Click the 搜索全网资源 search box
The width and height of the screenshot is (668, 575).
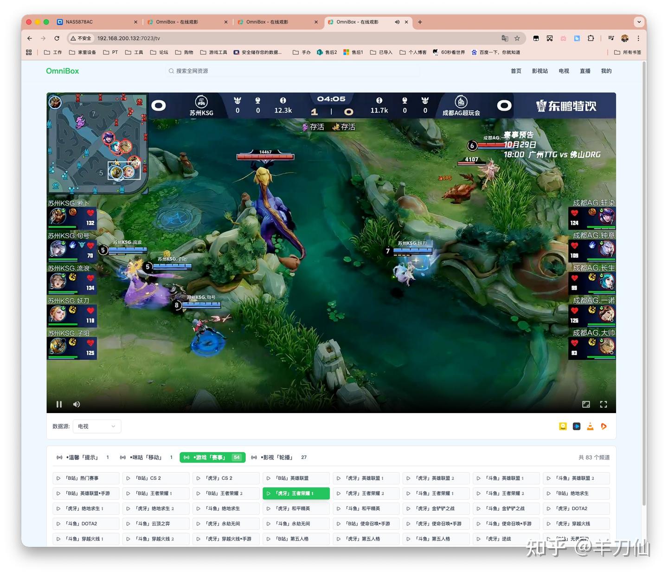click(292, 71)
